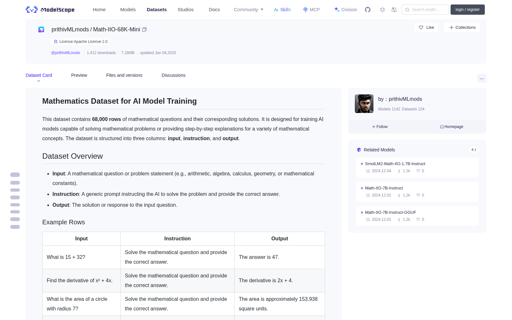Switch language with the translate icon
The image size is (512, 320).
pos(394,10)
